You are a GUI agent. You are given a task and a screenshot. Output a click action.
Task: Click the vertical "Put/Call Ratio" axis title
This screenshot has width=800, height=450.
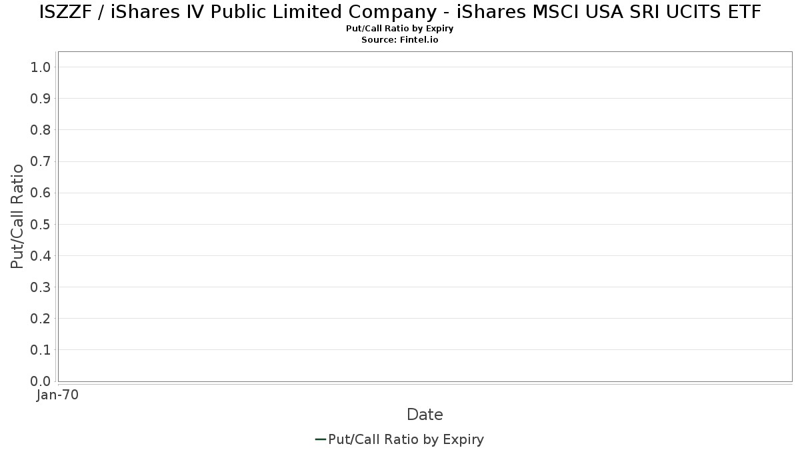click(x=17, y=216)
